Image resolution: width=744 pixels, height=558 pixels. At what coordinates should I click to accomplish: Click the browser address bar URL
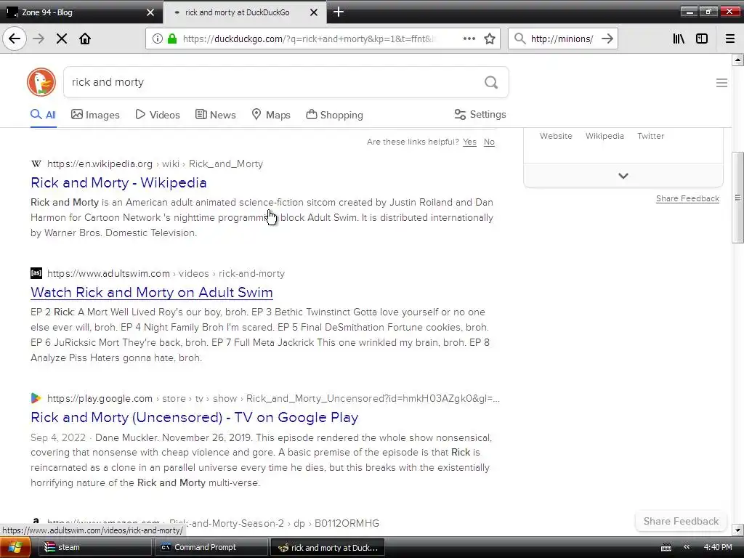coord(308,39)
